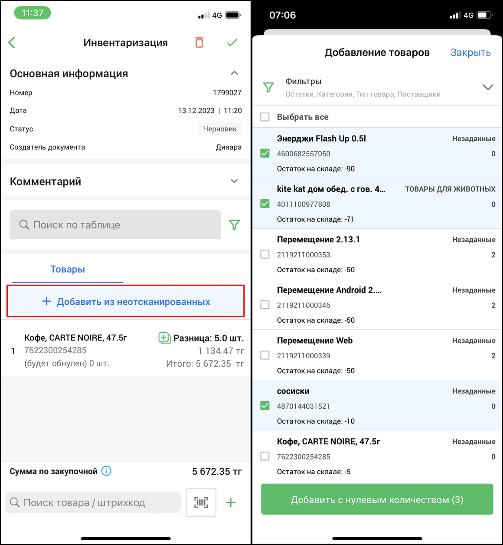Check the Выбрать все checkbox
The height and width of the screenshot is (545, 503).
coord(265,117)
